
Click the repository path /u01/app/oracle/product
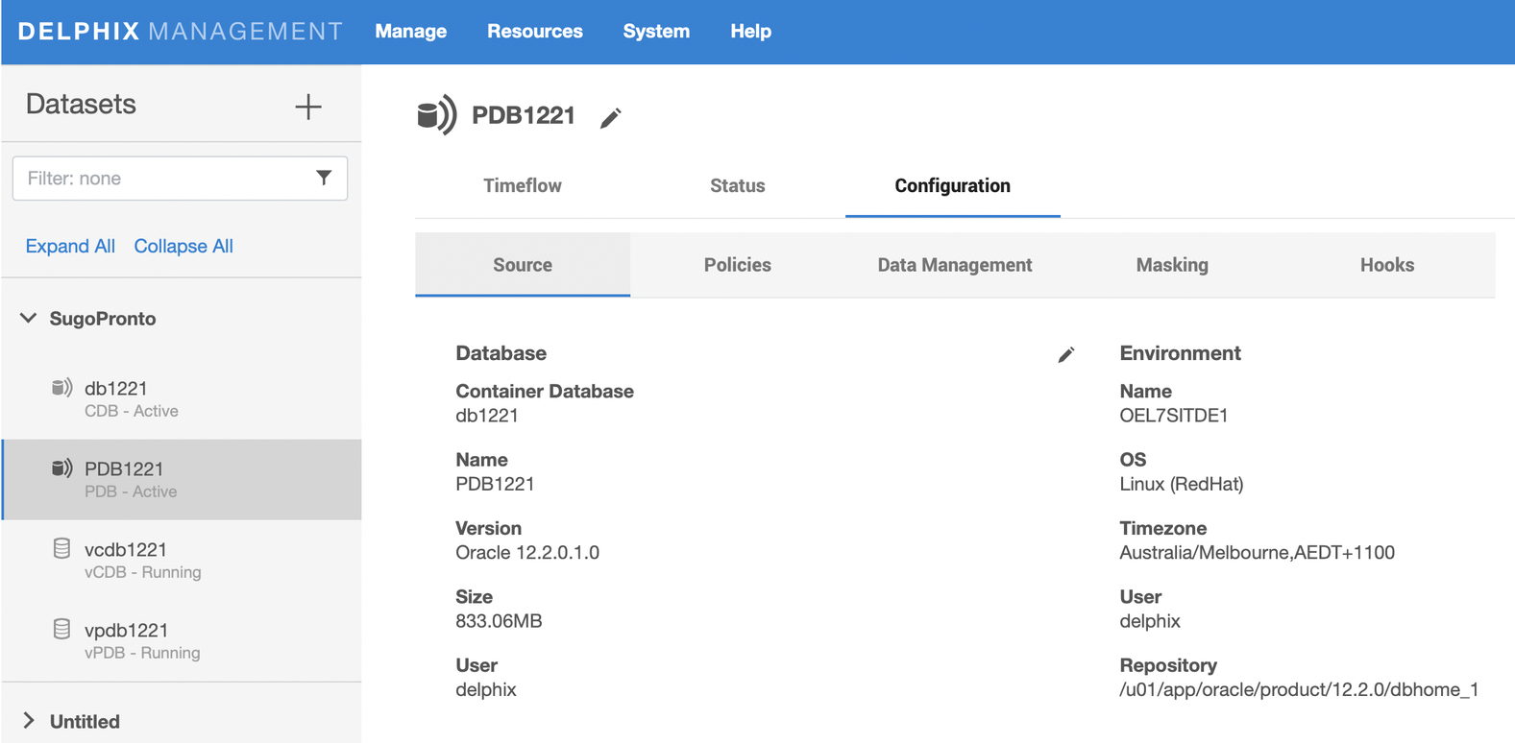tap(1299, 690)
